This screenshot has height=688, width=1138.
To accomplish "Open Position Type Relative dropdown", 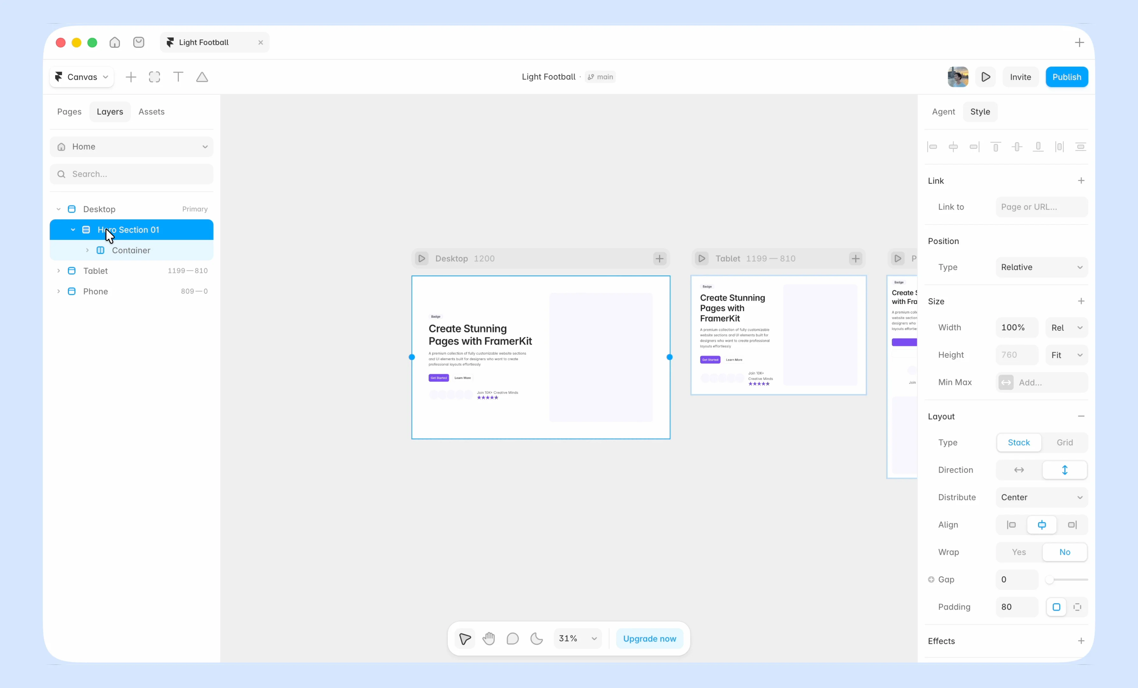I will [x=1042, y=267].
